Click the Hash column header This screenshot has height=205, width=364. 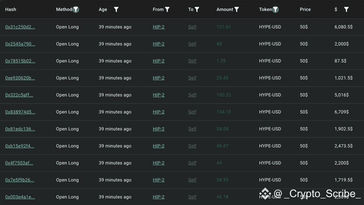pos(11,10)
